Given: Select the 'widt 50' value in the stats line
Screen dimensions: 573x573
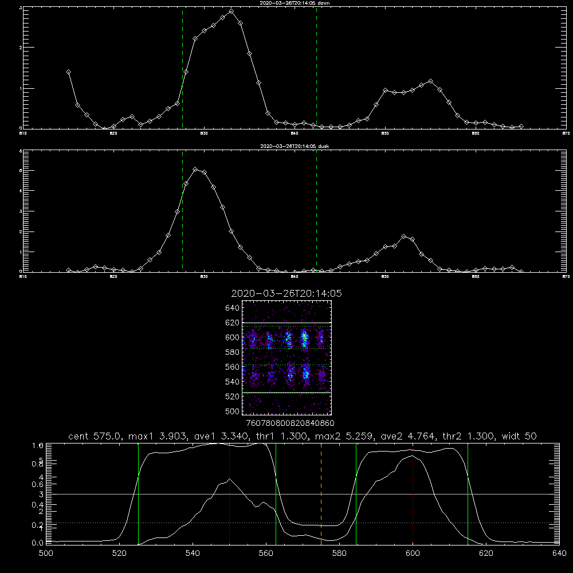Looking at the screenshot, I should [x=519, y=436].
